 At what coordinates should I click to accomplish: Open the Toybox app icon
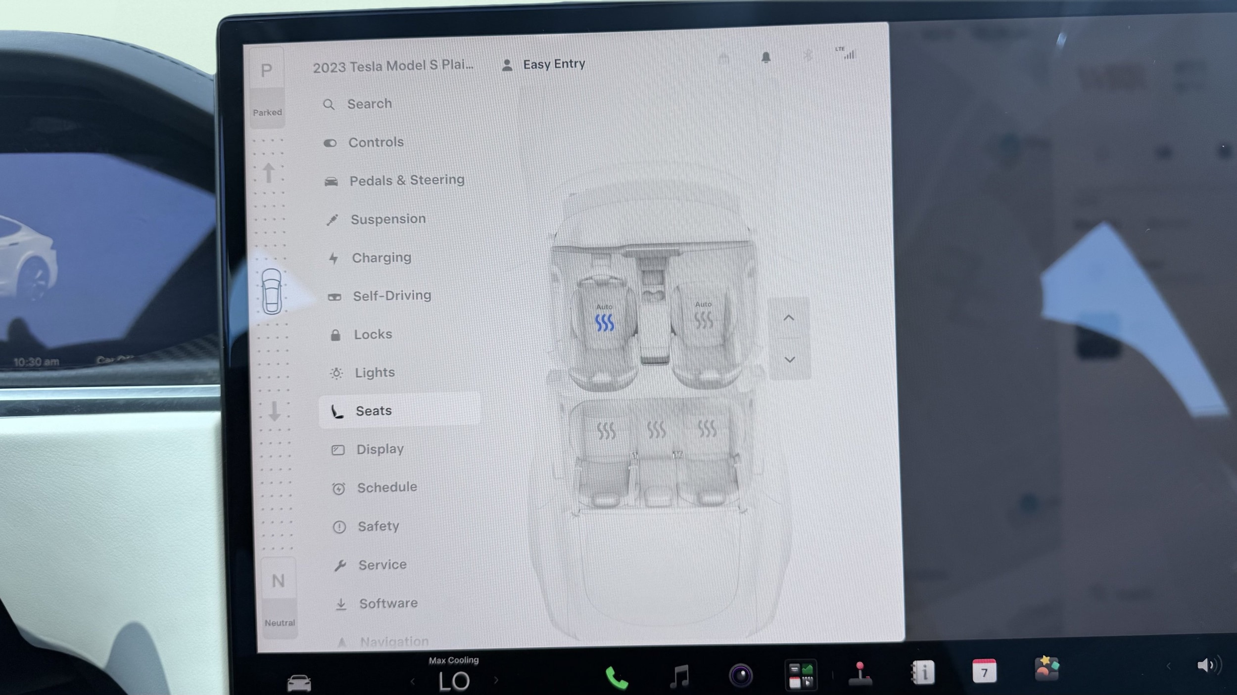coord(1047,669)
